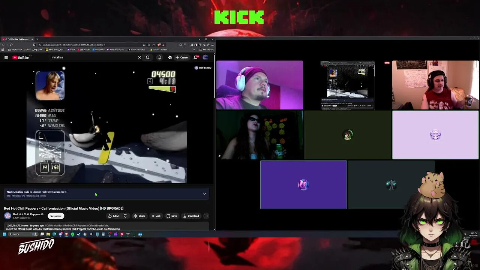Select the purple-lit beanie streamer webcam tile

(259, 85)
